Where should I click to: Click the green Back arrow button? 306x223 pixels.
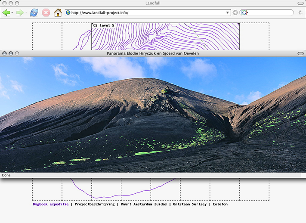click(x=6, y=13)
